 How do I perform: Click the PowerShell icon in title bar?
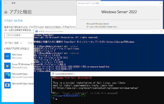click(36, 32)
